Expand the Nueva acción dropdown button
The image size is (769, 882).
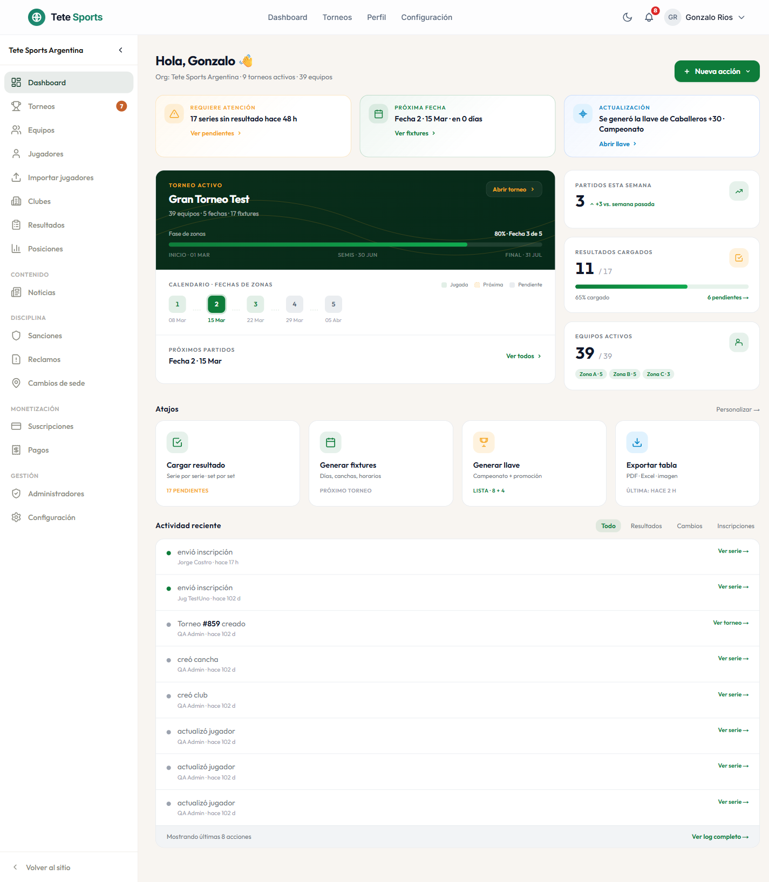[717, 71]
